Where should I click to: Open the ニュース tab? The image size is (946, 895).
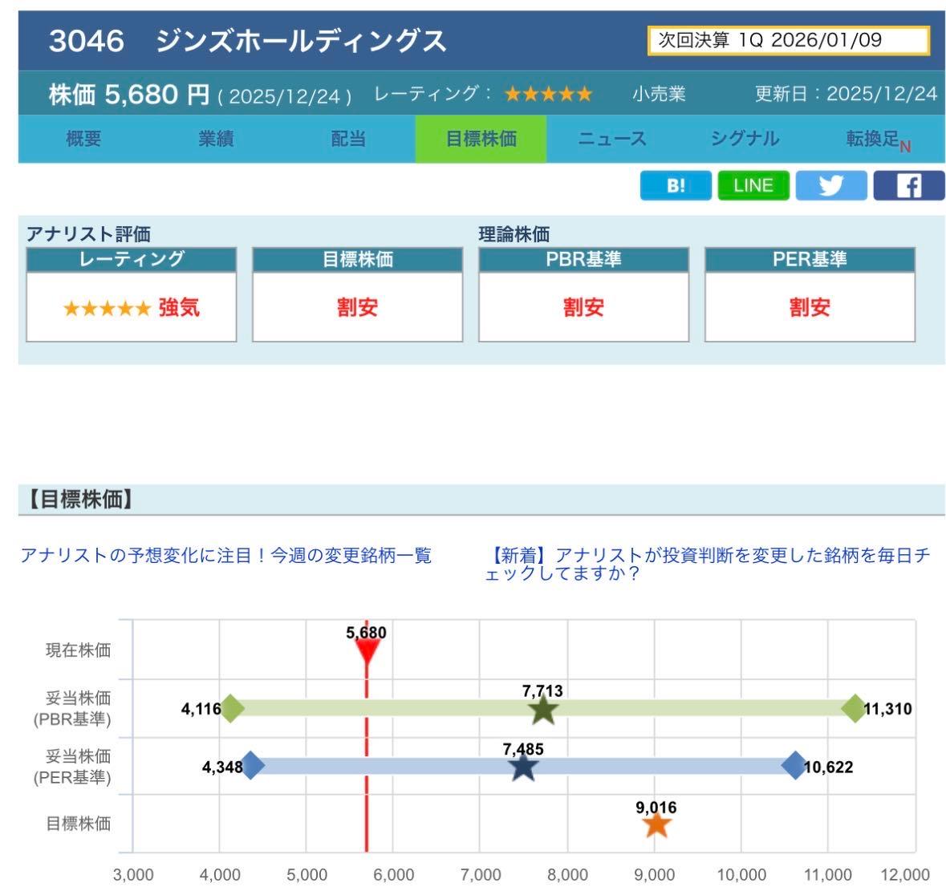[612, 138]
